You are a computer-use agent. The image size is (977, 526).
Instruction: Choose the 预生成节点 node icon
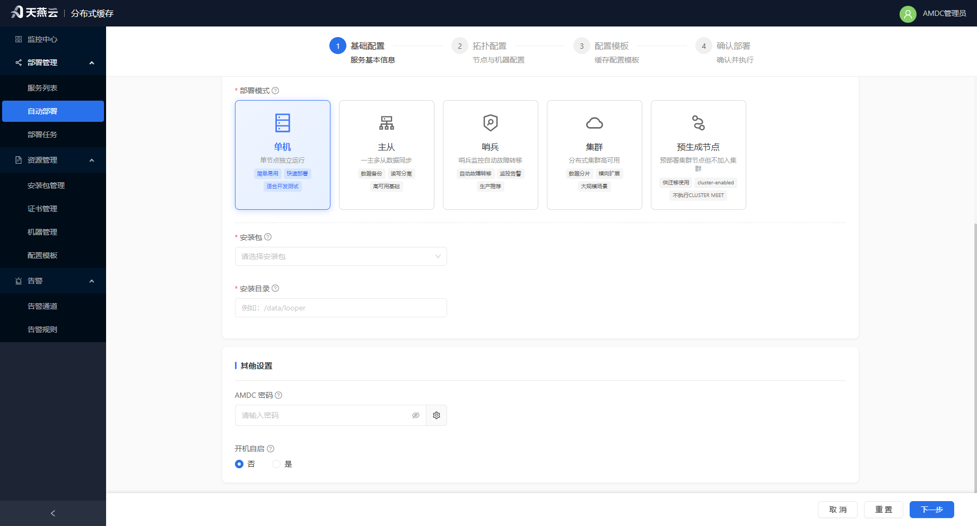(x=699, y=123)
